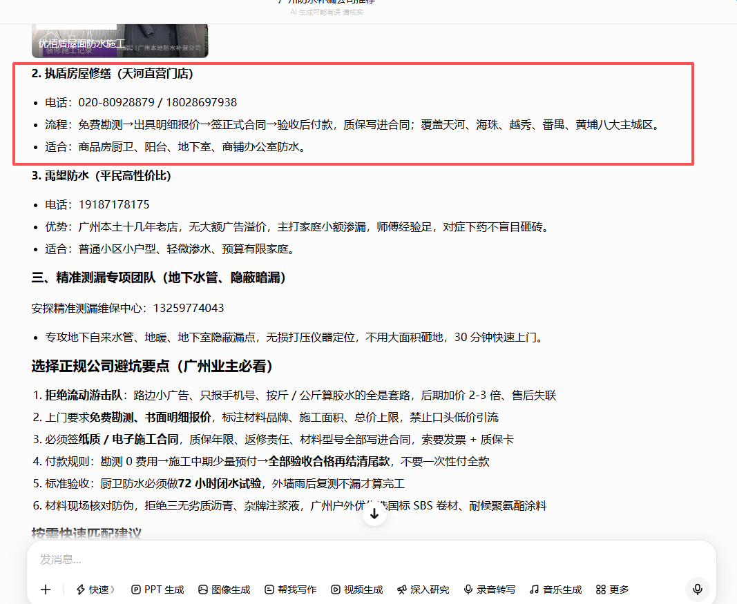Open 录音转写 tool
This screenshot has width=737, height=604.
pyautogui.click(x=489, y=590)
